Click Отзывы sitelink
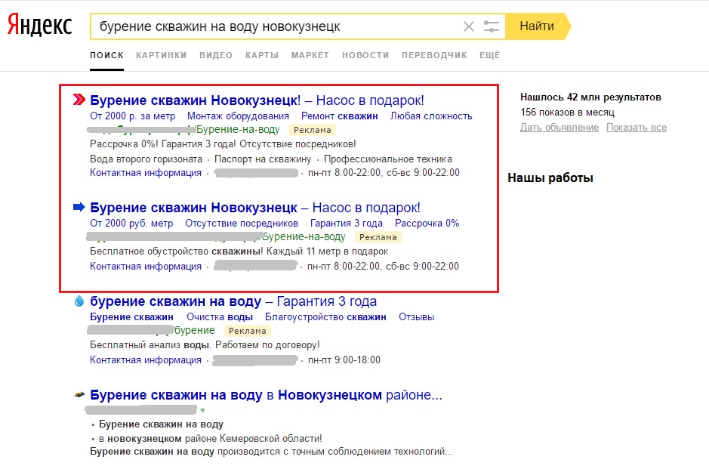Image resolution: width=709 pixels, height=466 pixels. pyautogui.click(x=417, y=317)
